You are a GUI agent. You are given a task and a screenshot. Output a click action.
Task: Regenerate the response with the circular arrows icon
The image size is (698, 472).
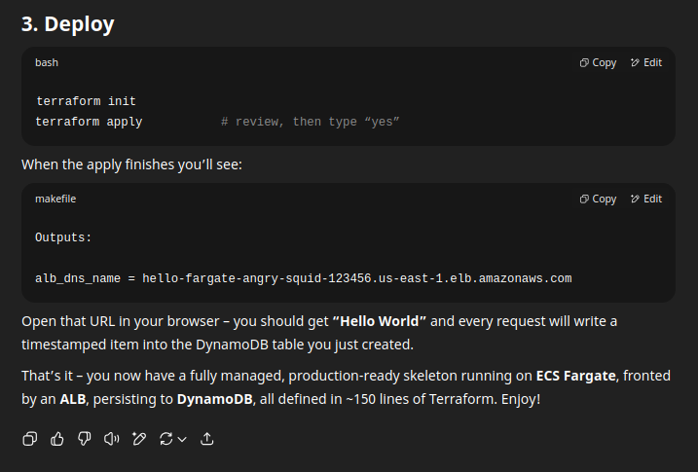click(x=165, y=439)
